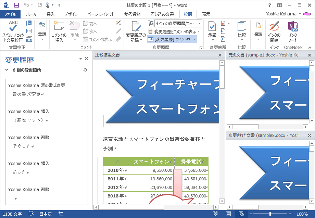315x218 pixels.
Task: Insert a new comment (コメントの挿入)
Action: coord(59,31)
